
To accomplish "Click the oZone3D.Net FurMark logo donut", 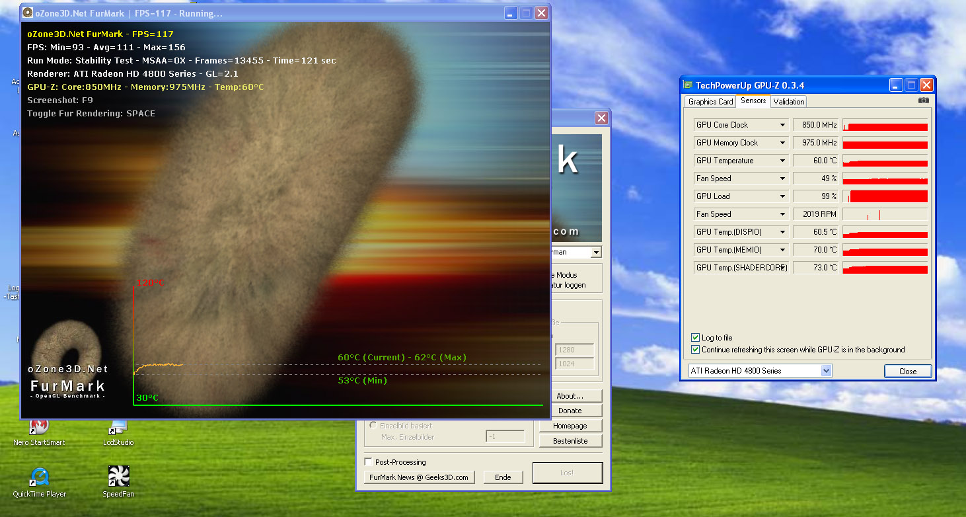I will 67,350.
